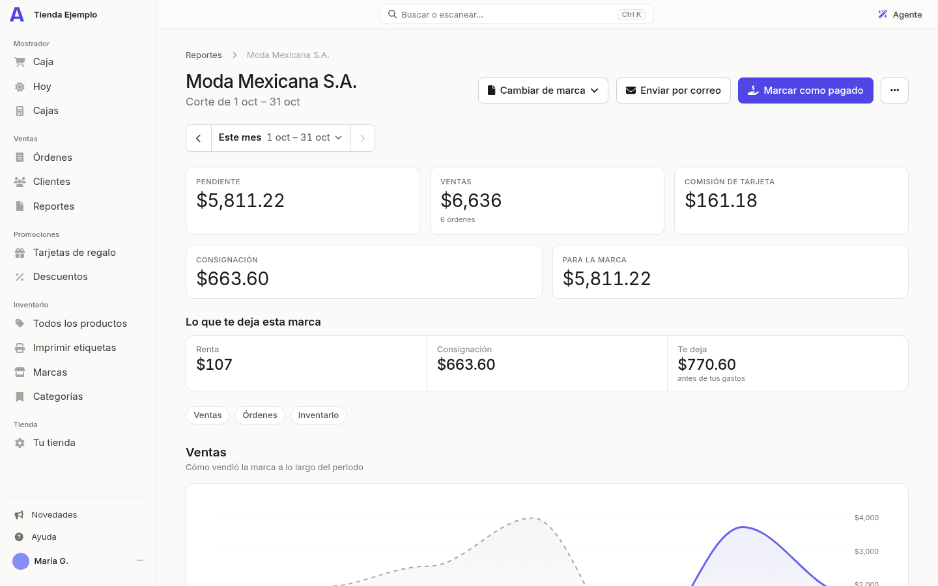This screenshot has width=938, height=586.
Task: Open Clientes people icon
Action: click(20, 182)
